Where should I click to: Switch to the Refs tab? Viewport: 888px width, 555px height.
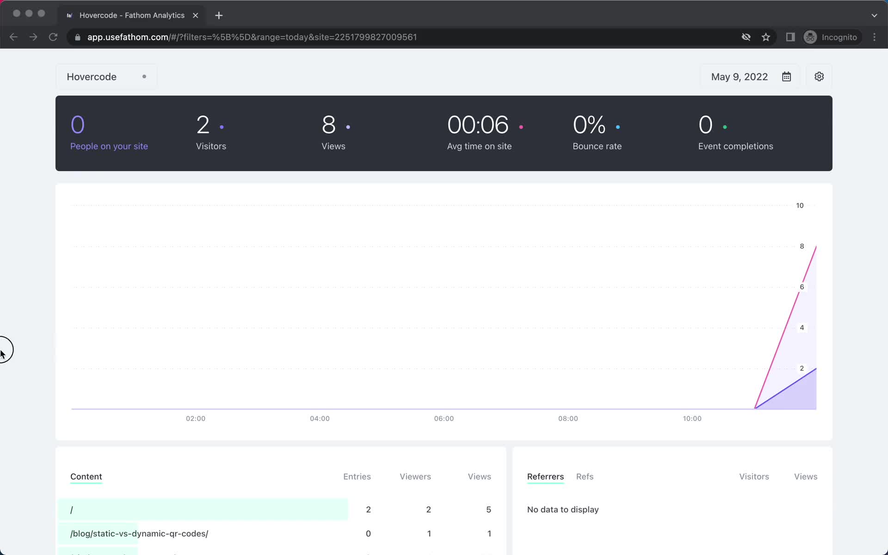[x=585, y=476]
